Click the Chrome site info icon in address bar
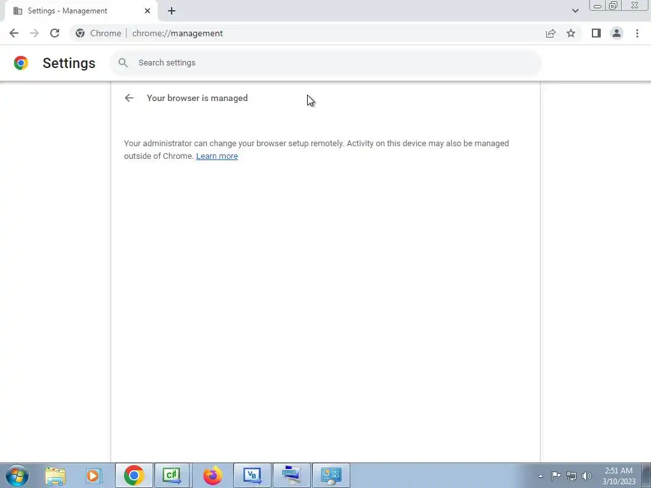This screenshot has height=488, width=651. coord(80,33)
